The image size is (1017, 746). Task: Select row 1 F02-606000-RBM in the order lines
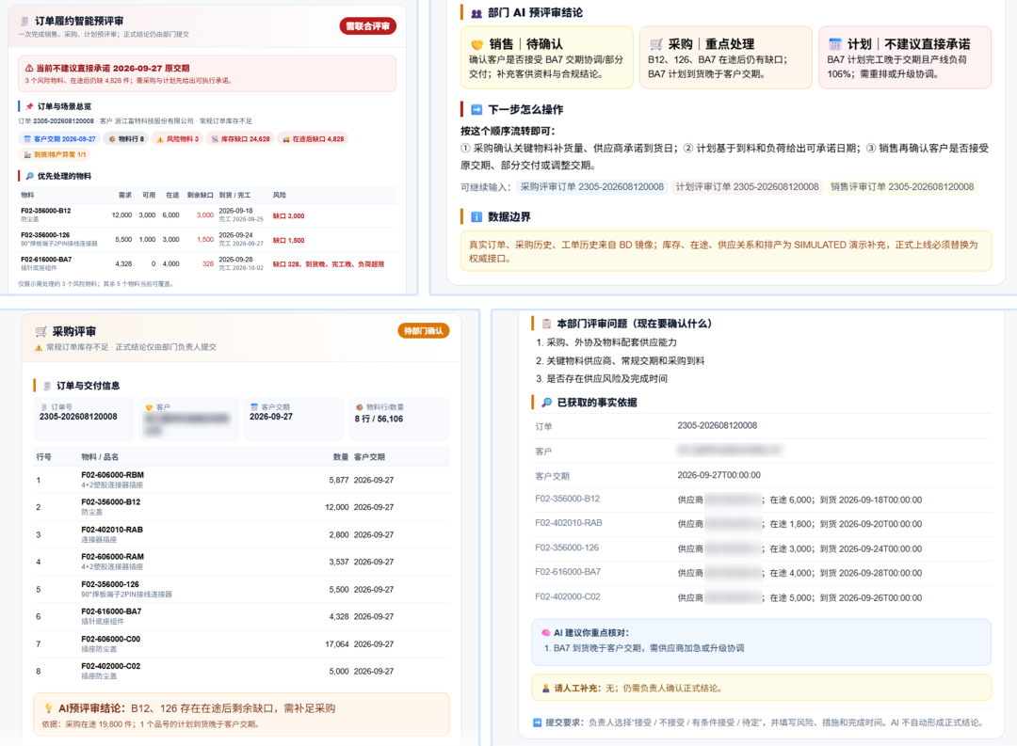(241, 481)
